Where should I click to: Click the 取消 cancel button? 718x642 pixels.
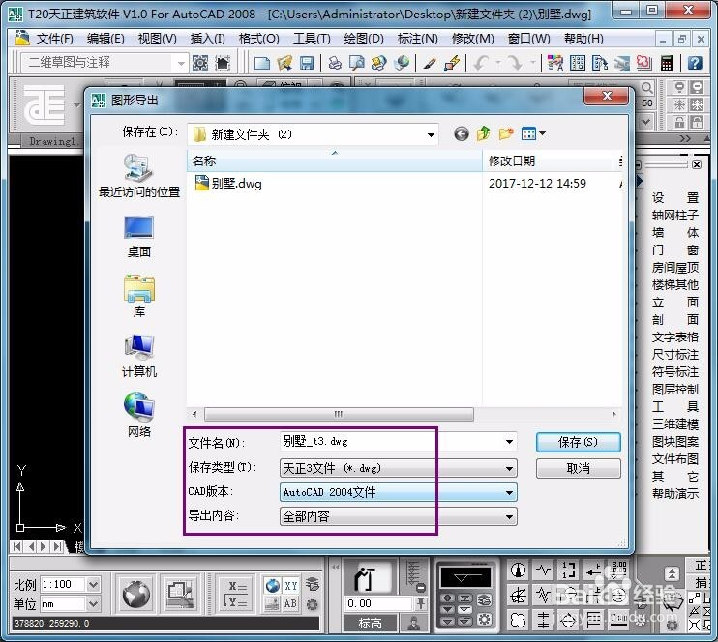tap(579, 469)
